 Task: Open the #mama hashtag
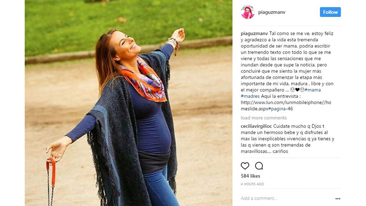313,90
